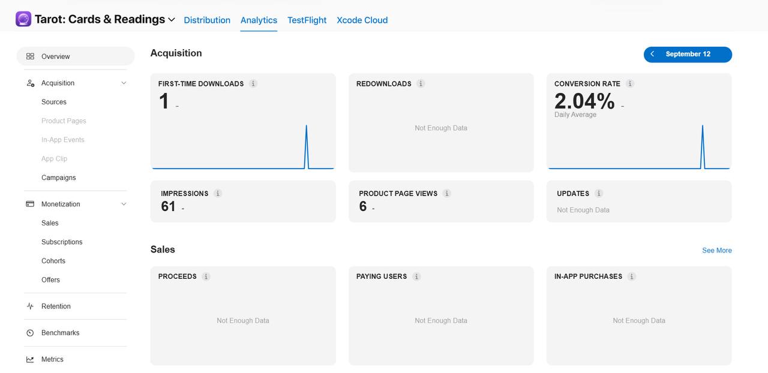This screenshot has height=373, width=768.
Task: Open Campaigns under Acquisition
Action: tap(59, 178)
